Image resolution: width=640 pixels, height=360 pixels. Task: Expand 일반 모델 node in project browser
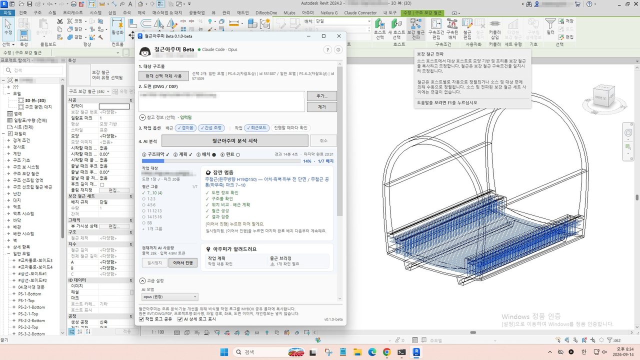[x=8, y=254]
